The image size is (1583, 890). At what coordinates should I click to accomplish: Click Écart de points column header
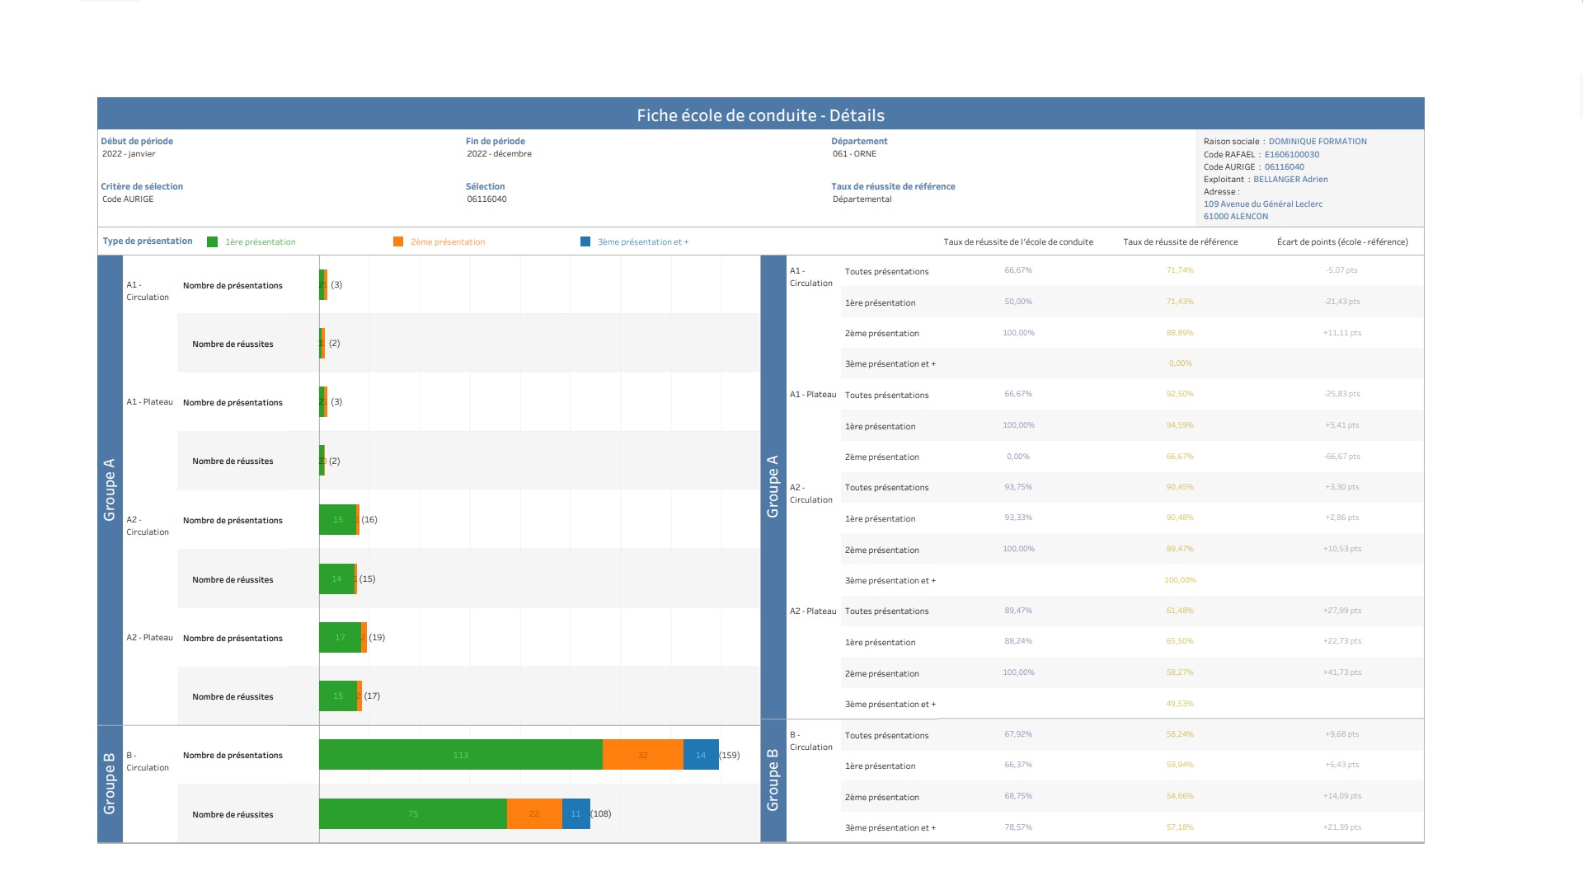(1341, 242)
